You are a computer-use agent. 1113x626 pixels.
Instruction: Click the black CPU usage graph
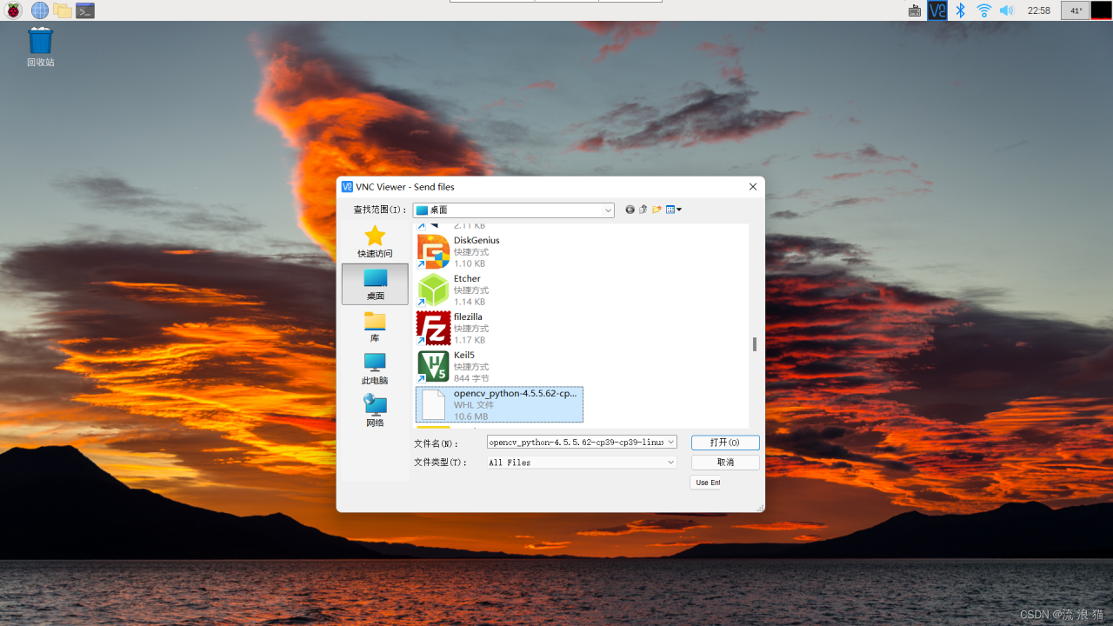click(x=1102, y=10)
